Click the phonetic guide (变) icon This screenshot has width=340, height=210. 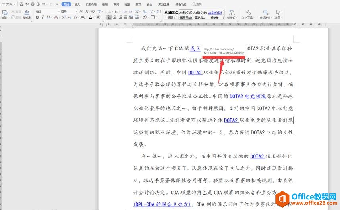99,11
